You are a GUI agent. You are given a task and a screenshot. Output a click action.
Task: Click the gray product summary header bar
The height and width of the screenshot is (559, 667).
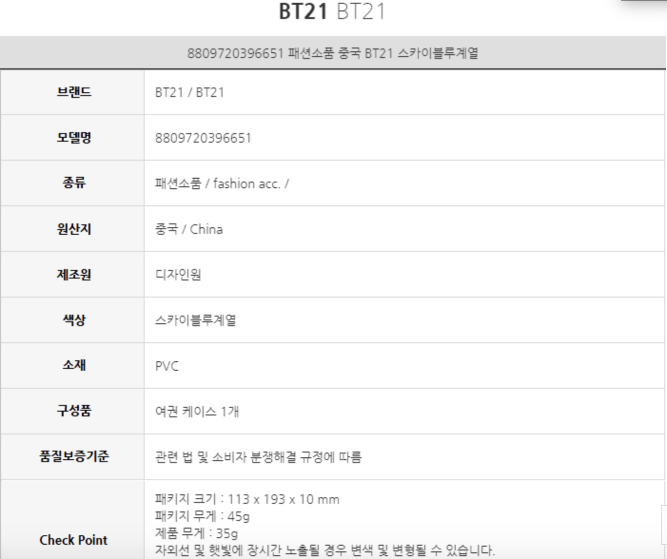[333, 53]
